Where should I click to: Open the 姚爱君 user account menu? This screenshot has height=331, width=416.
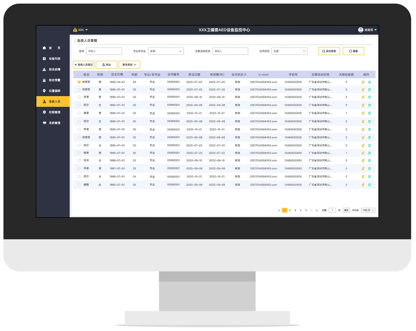click(x=367, y=30)
